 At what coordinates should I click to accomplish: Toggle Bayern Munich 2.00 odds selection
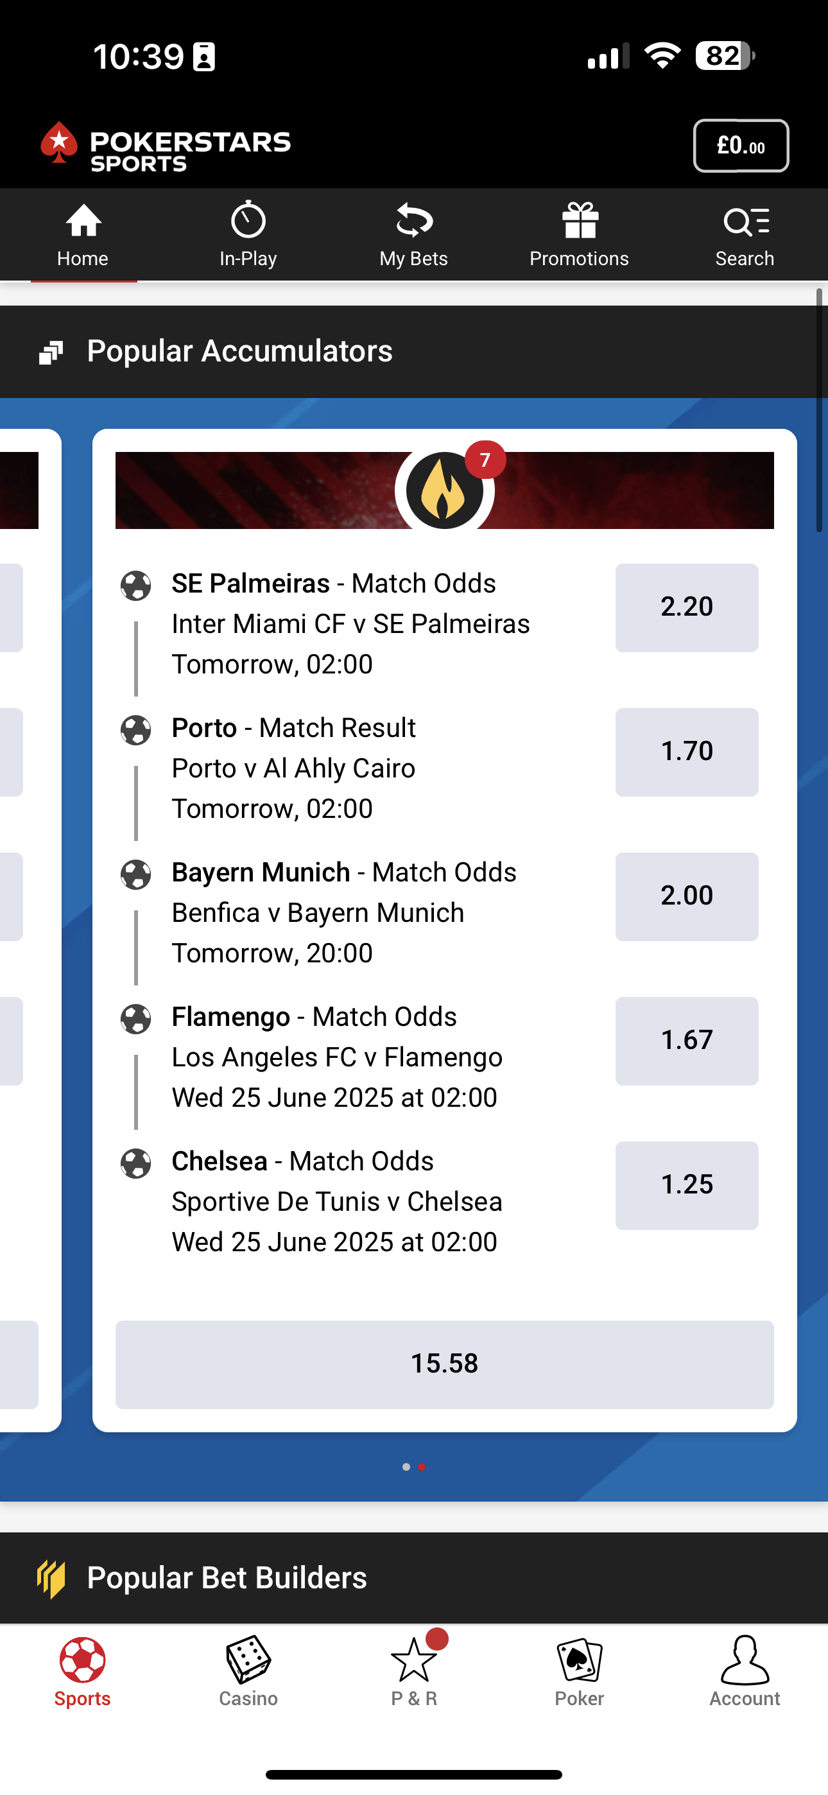(687, 896)
